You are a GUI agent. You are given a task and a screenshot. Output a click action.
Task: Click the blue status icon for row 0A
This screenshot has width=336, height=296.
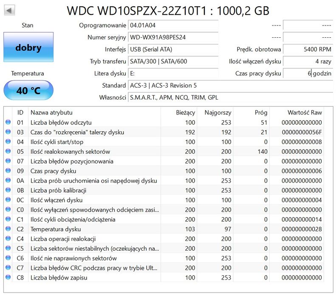(8, 180)
